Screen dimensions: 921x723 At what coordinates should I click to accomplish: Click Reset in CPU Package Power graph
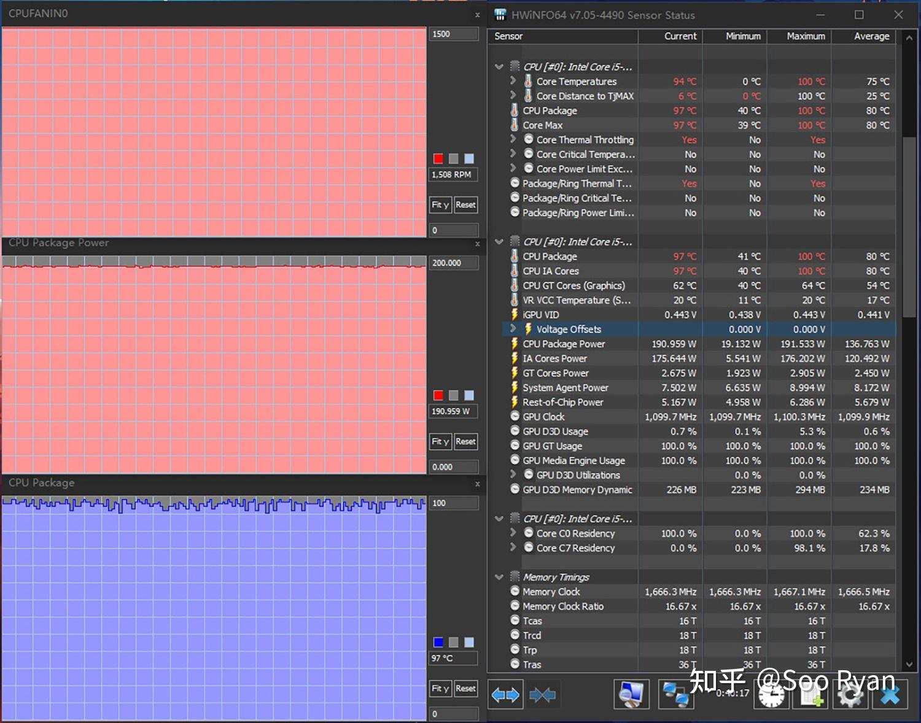[465, 441]
